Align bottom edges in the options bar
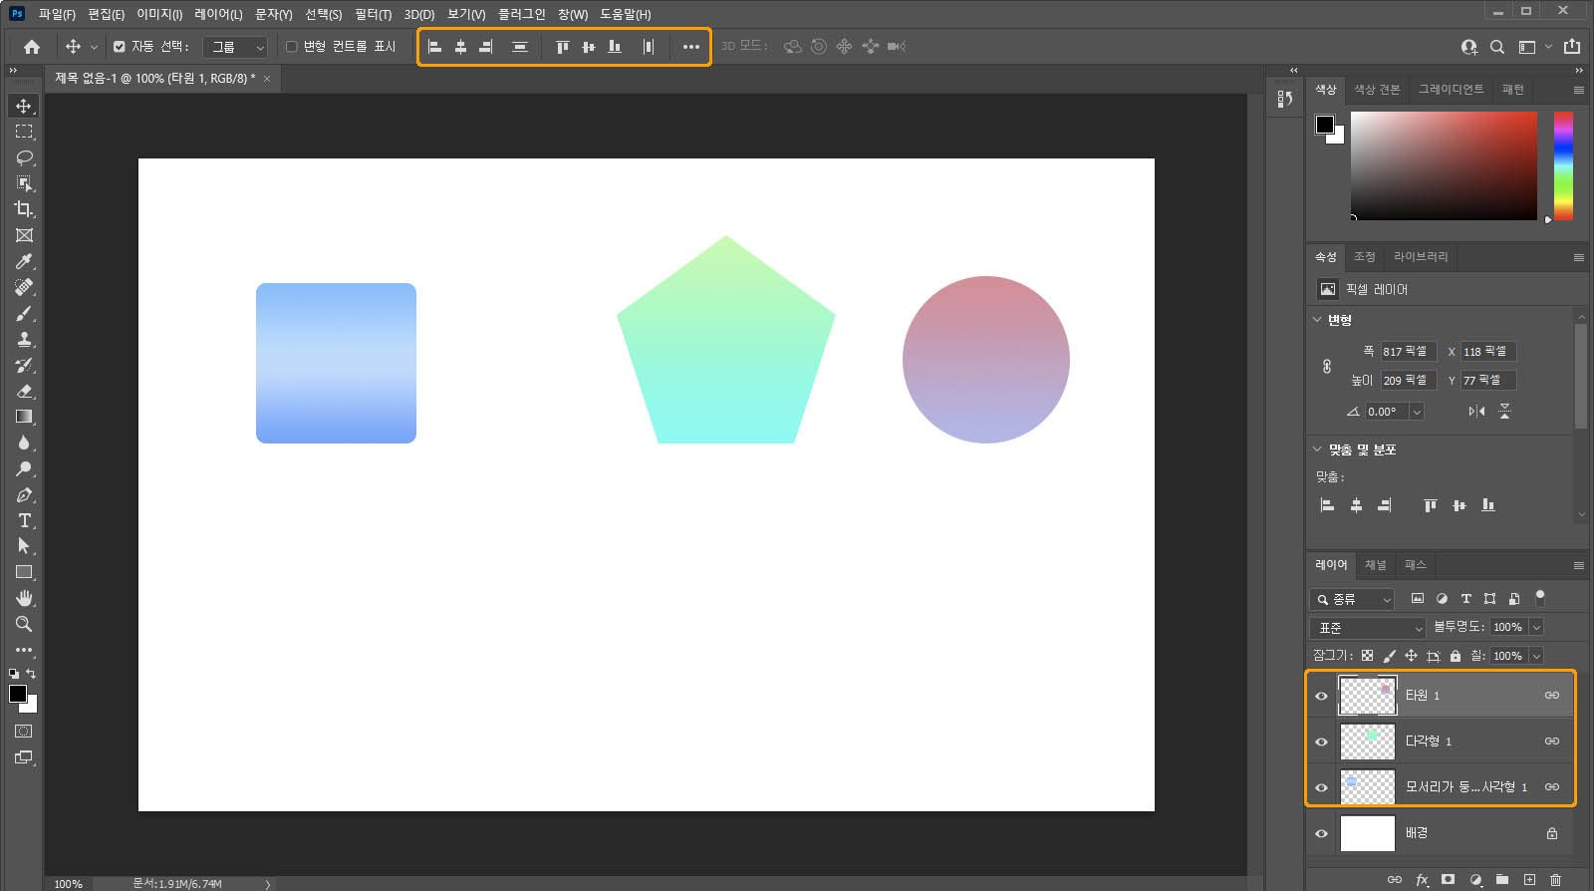Image resolution: width=1594 pixels, height=891 pixels. click(x=615, y=47)
